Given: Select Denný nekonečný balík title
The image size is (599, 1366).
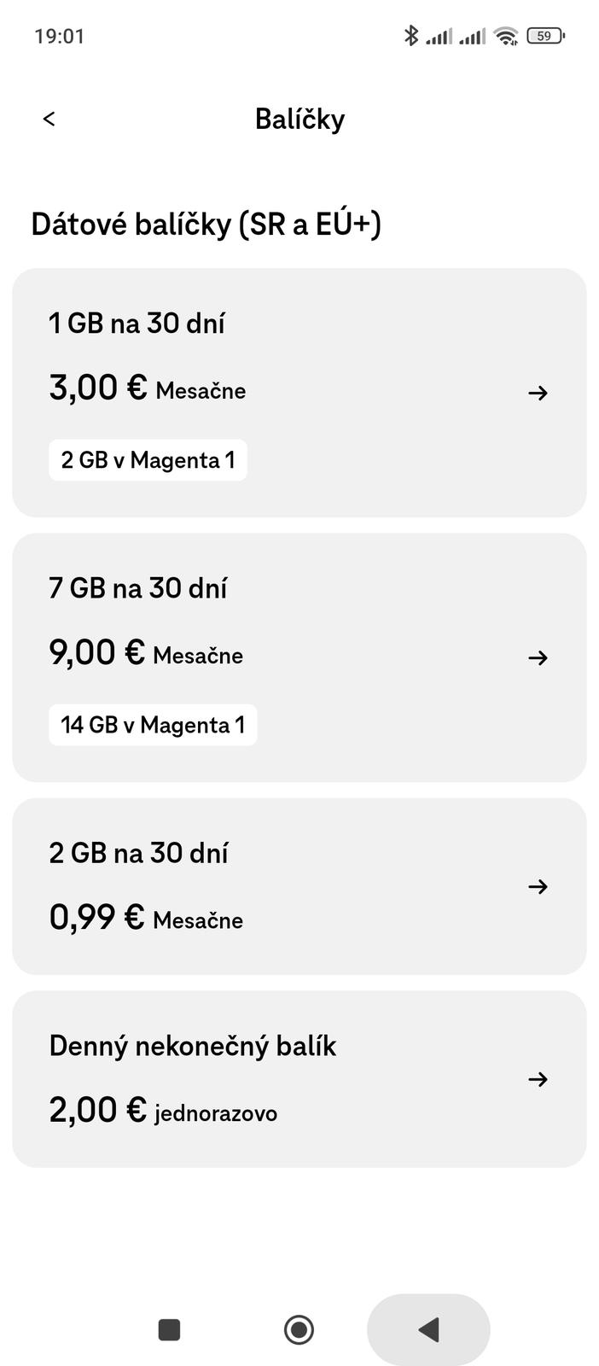Looking at the screenshot, I should (x=193, y=1046).
